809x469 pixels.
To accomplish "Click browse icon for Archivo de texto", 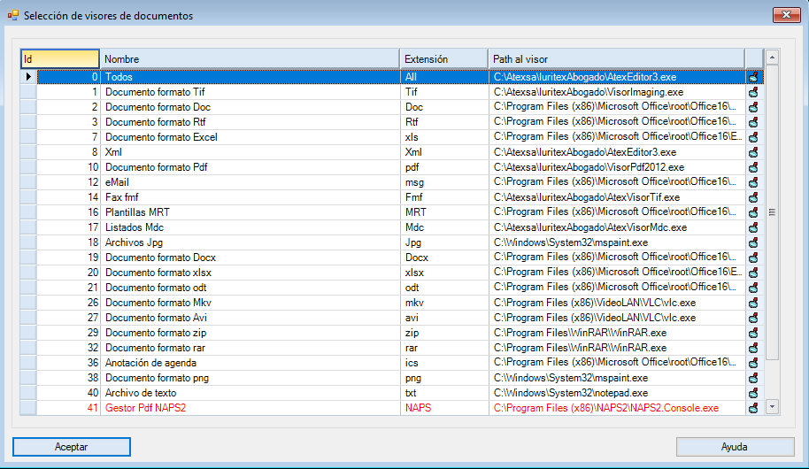I will point(753,393).
